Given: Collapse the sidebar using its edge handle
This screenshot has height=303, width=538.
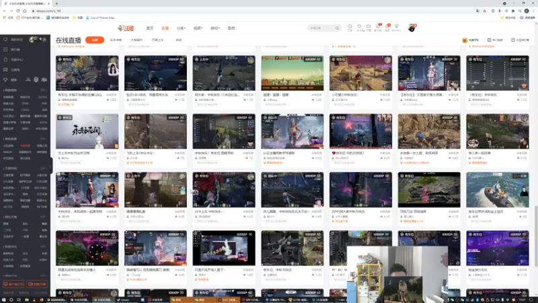Looking at the screenshot, I should (52, 165).
